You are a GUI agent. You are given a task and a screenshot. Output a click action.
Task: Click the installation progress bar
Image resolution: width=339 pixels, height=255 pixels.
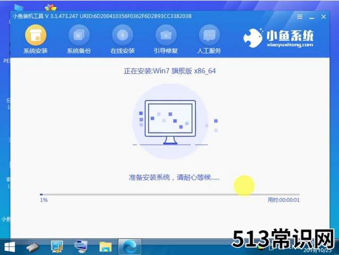click(x=170, y=195)
